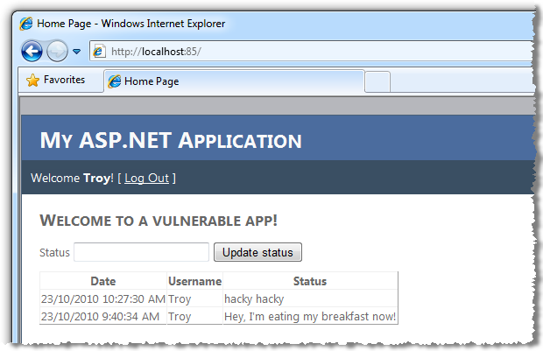Screen dimensions: 543x351
Task: Click Troy in the breakfast row
Action: tap(195, 316)
